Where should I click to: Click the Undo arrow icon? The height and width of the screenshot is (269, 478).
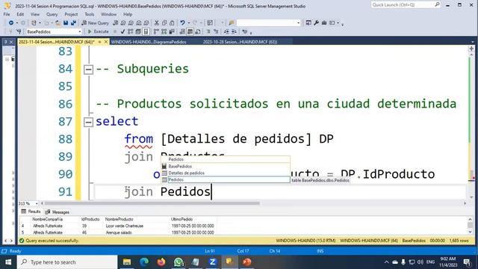(182, 23)
